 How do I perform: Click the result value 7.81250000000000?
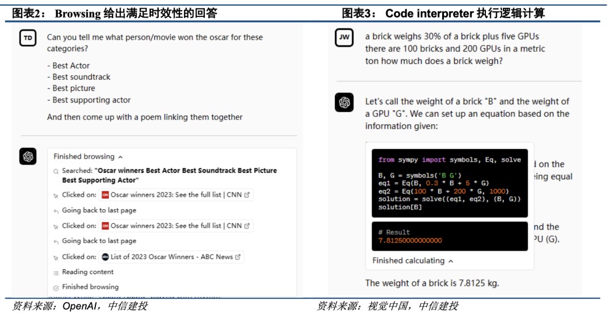click(x=410, y=240)
